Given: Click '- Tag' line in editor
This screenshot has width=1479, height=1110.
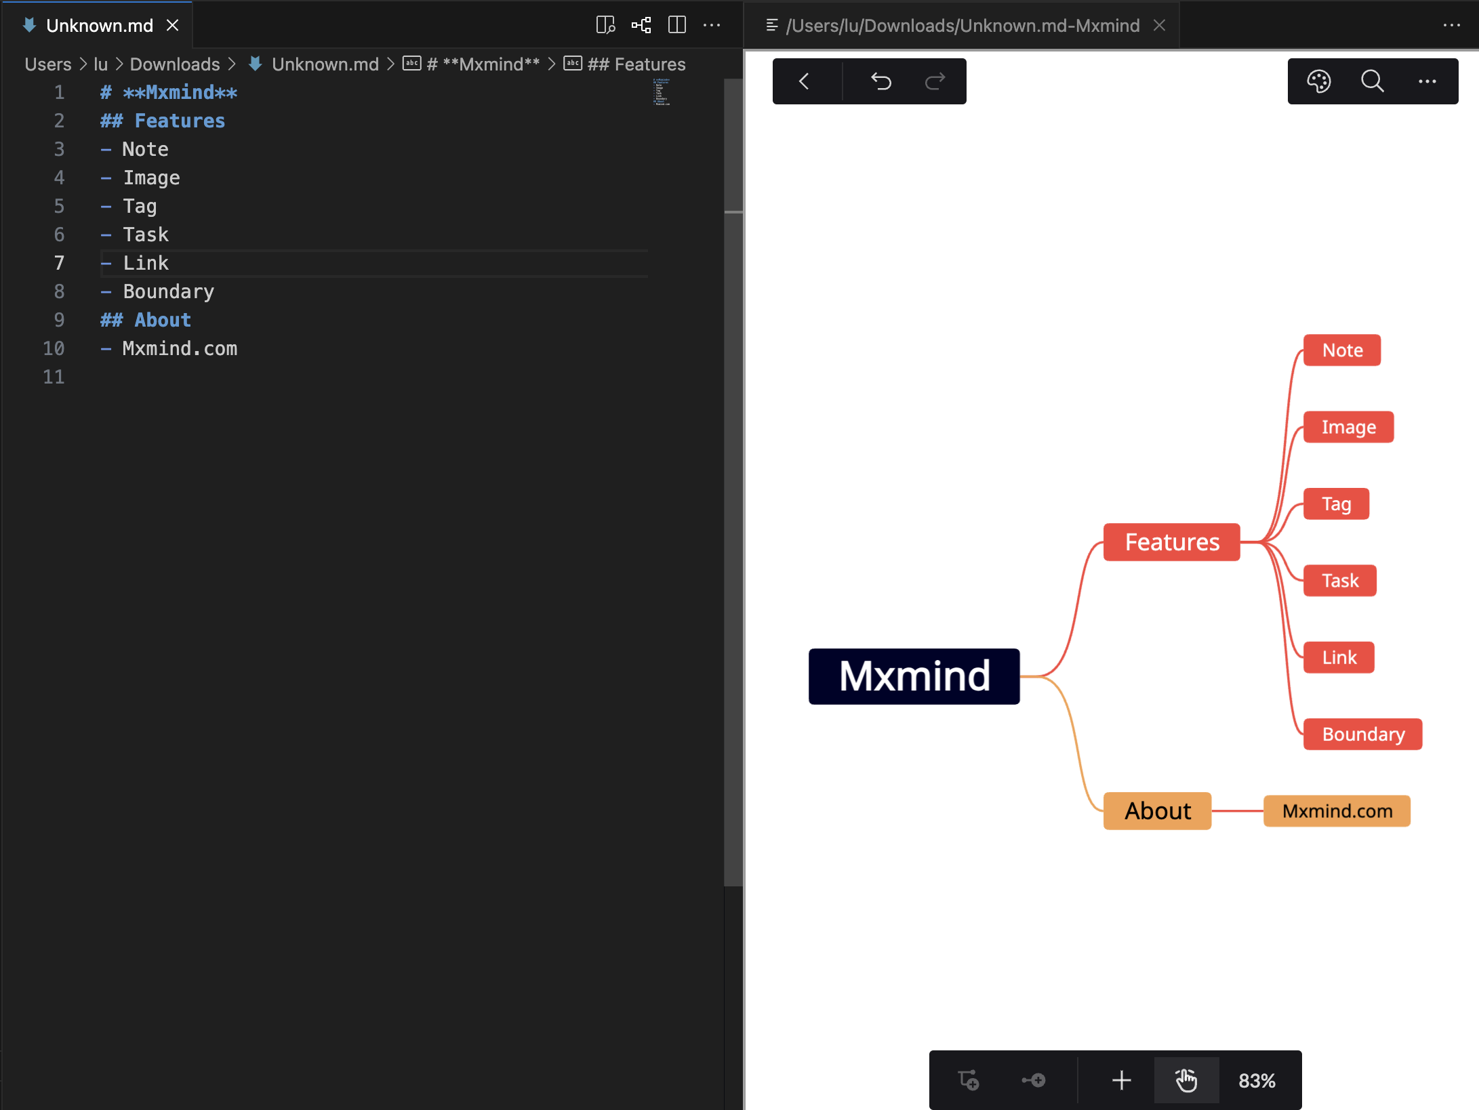Looking at the screenshot, I should point(129,206).
